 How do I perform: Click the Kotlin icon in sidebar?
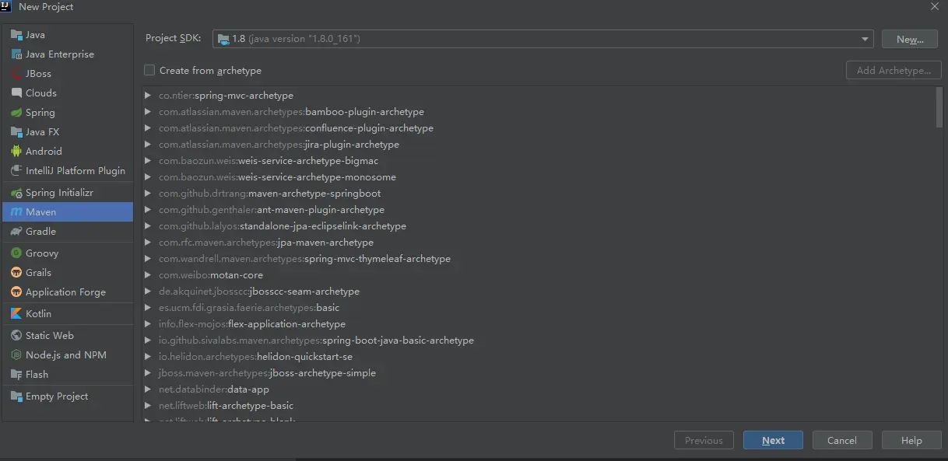pos(16,314)
